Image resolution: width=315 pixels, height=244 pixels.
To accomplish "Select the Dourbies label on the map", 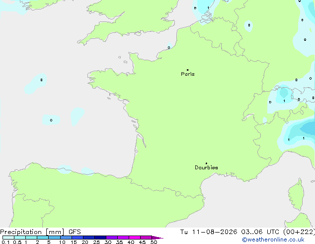I will point(206,167).
